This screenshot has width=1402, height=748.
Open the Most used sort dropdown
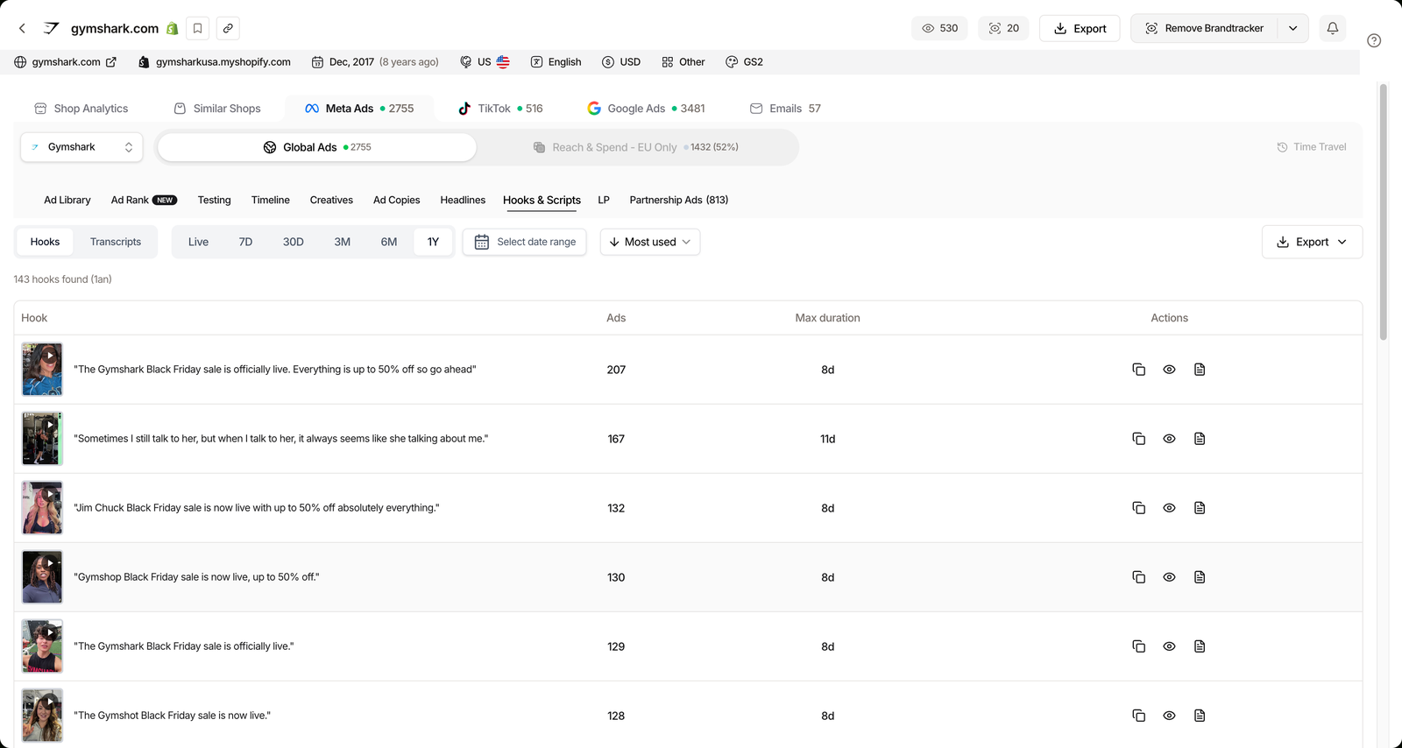pyautogui.click(x=649, y=242)
